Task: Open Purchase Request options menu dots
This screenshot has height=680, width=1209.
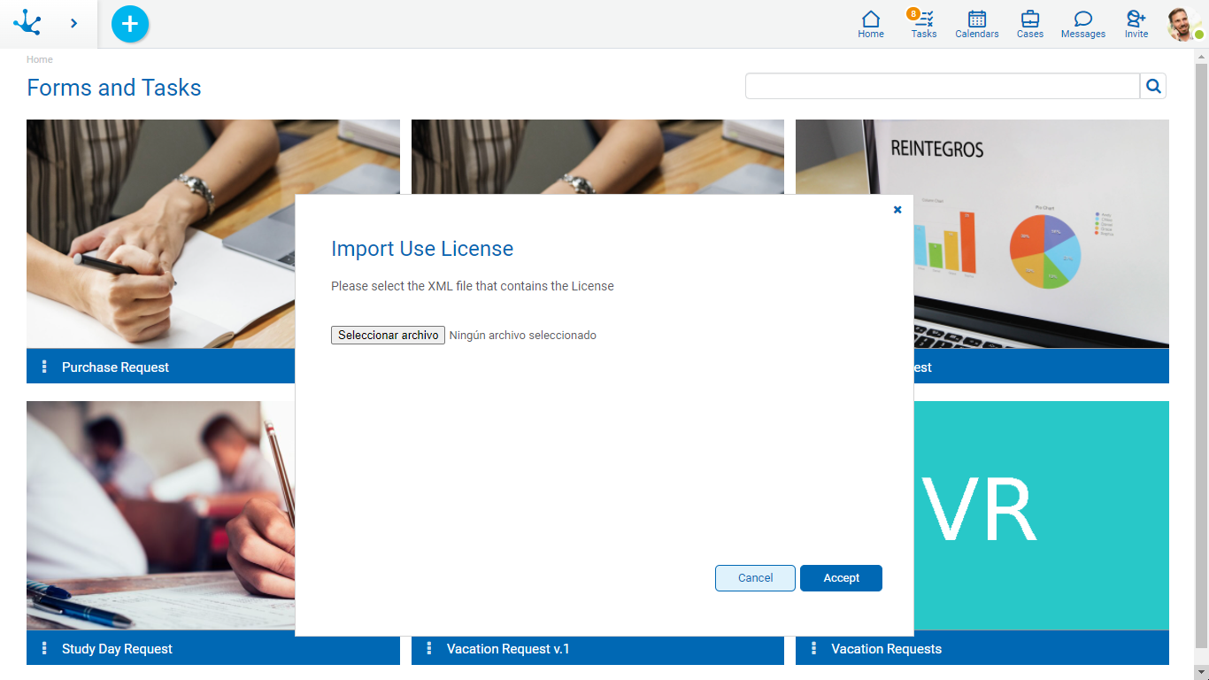Action: [x=44, y=367]
